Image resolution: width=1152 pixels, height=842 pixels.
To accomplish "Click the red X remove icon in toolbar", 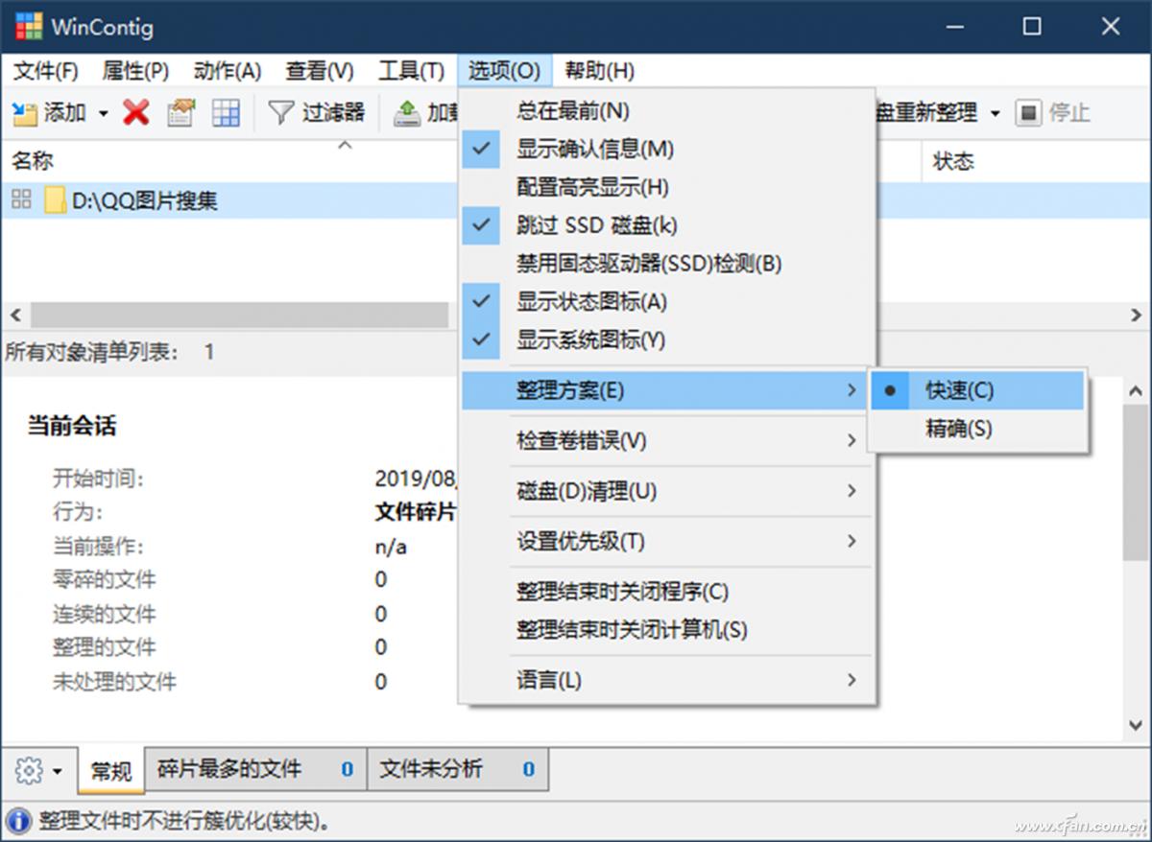I will point(136,113).
